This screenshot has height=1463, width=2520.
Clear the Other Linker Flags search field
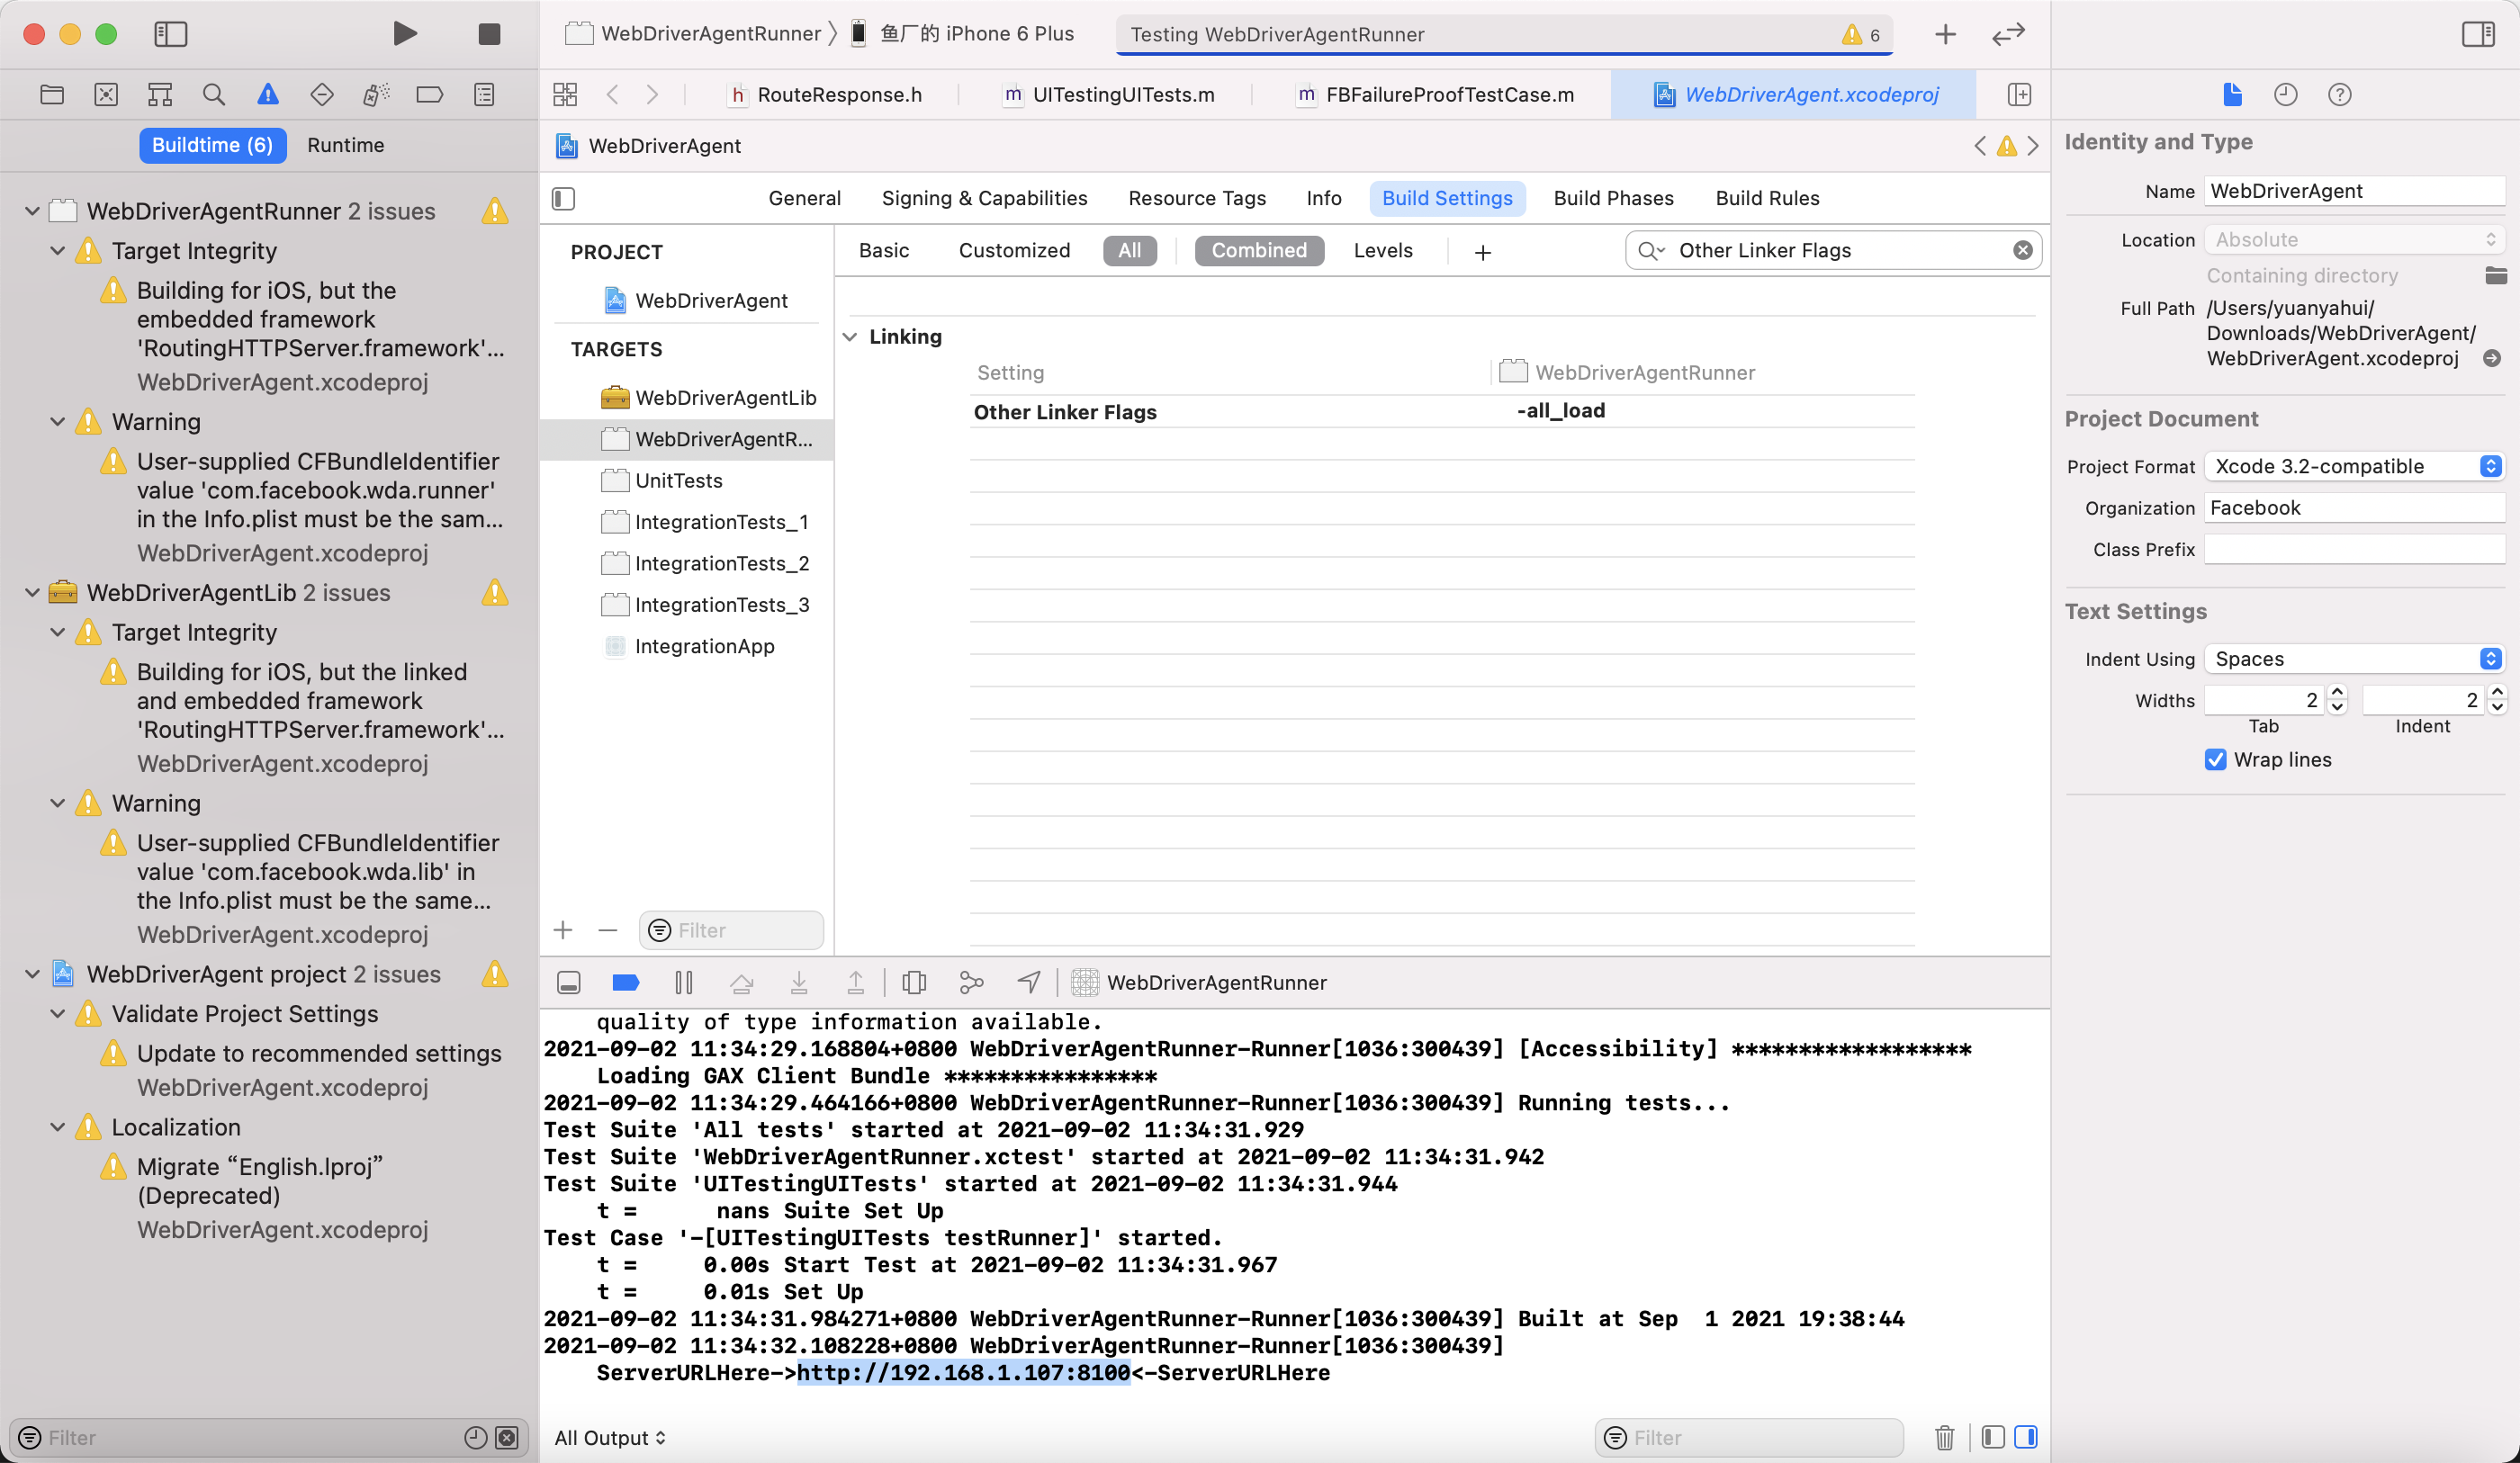(x=2022, y=250)
